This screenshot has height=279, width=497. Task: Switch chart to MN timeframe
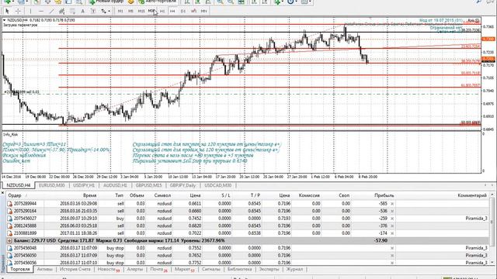tap(203, 11)
